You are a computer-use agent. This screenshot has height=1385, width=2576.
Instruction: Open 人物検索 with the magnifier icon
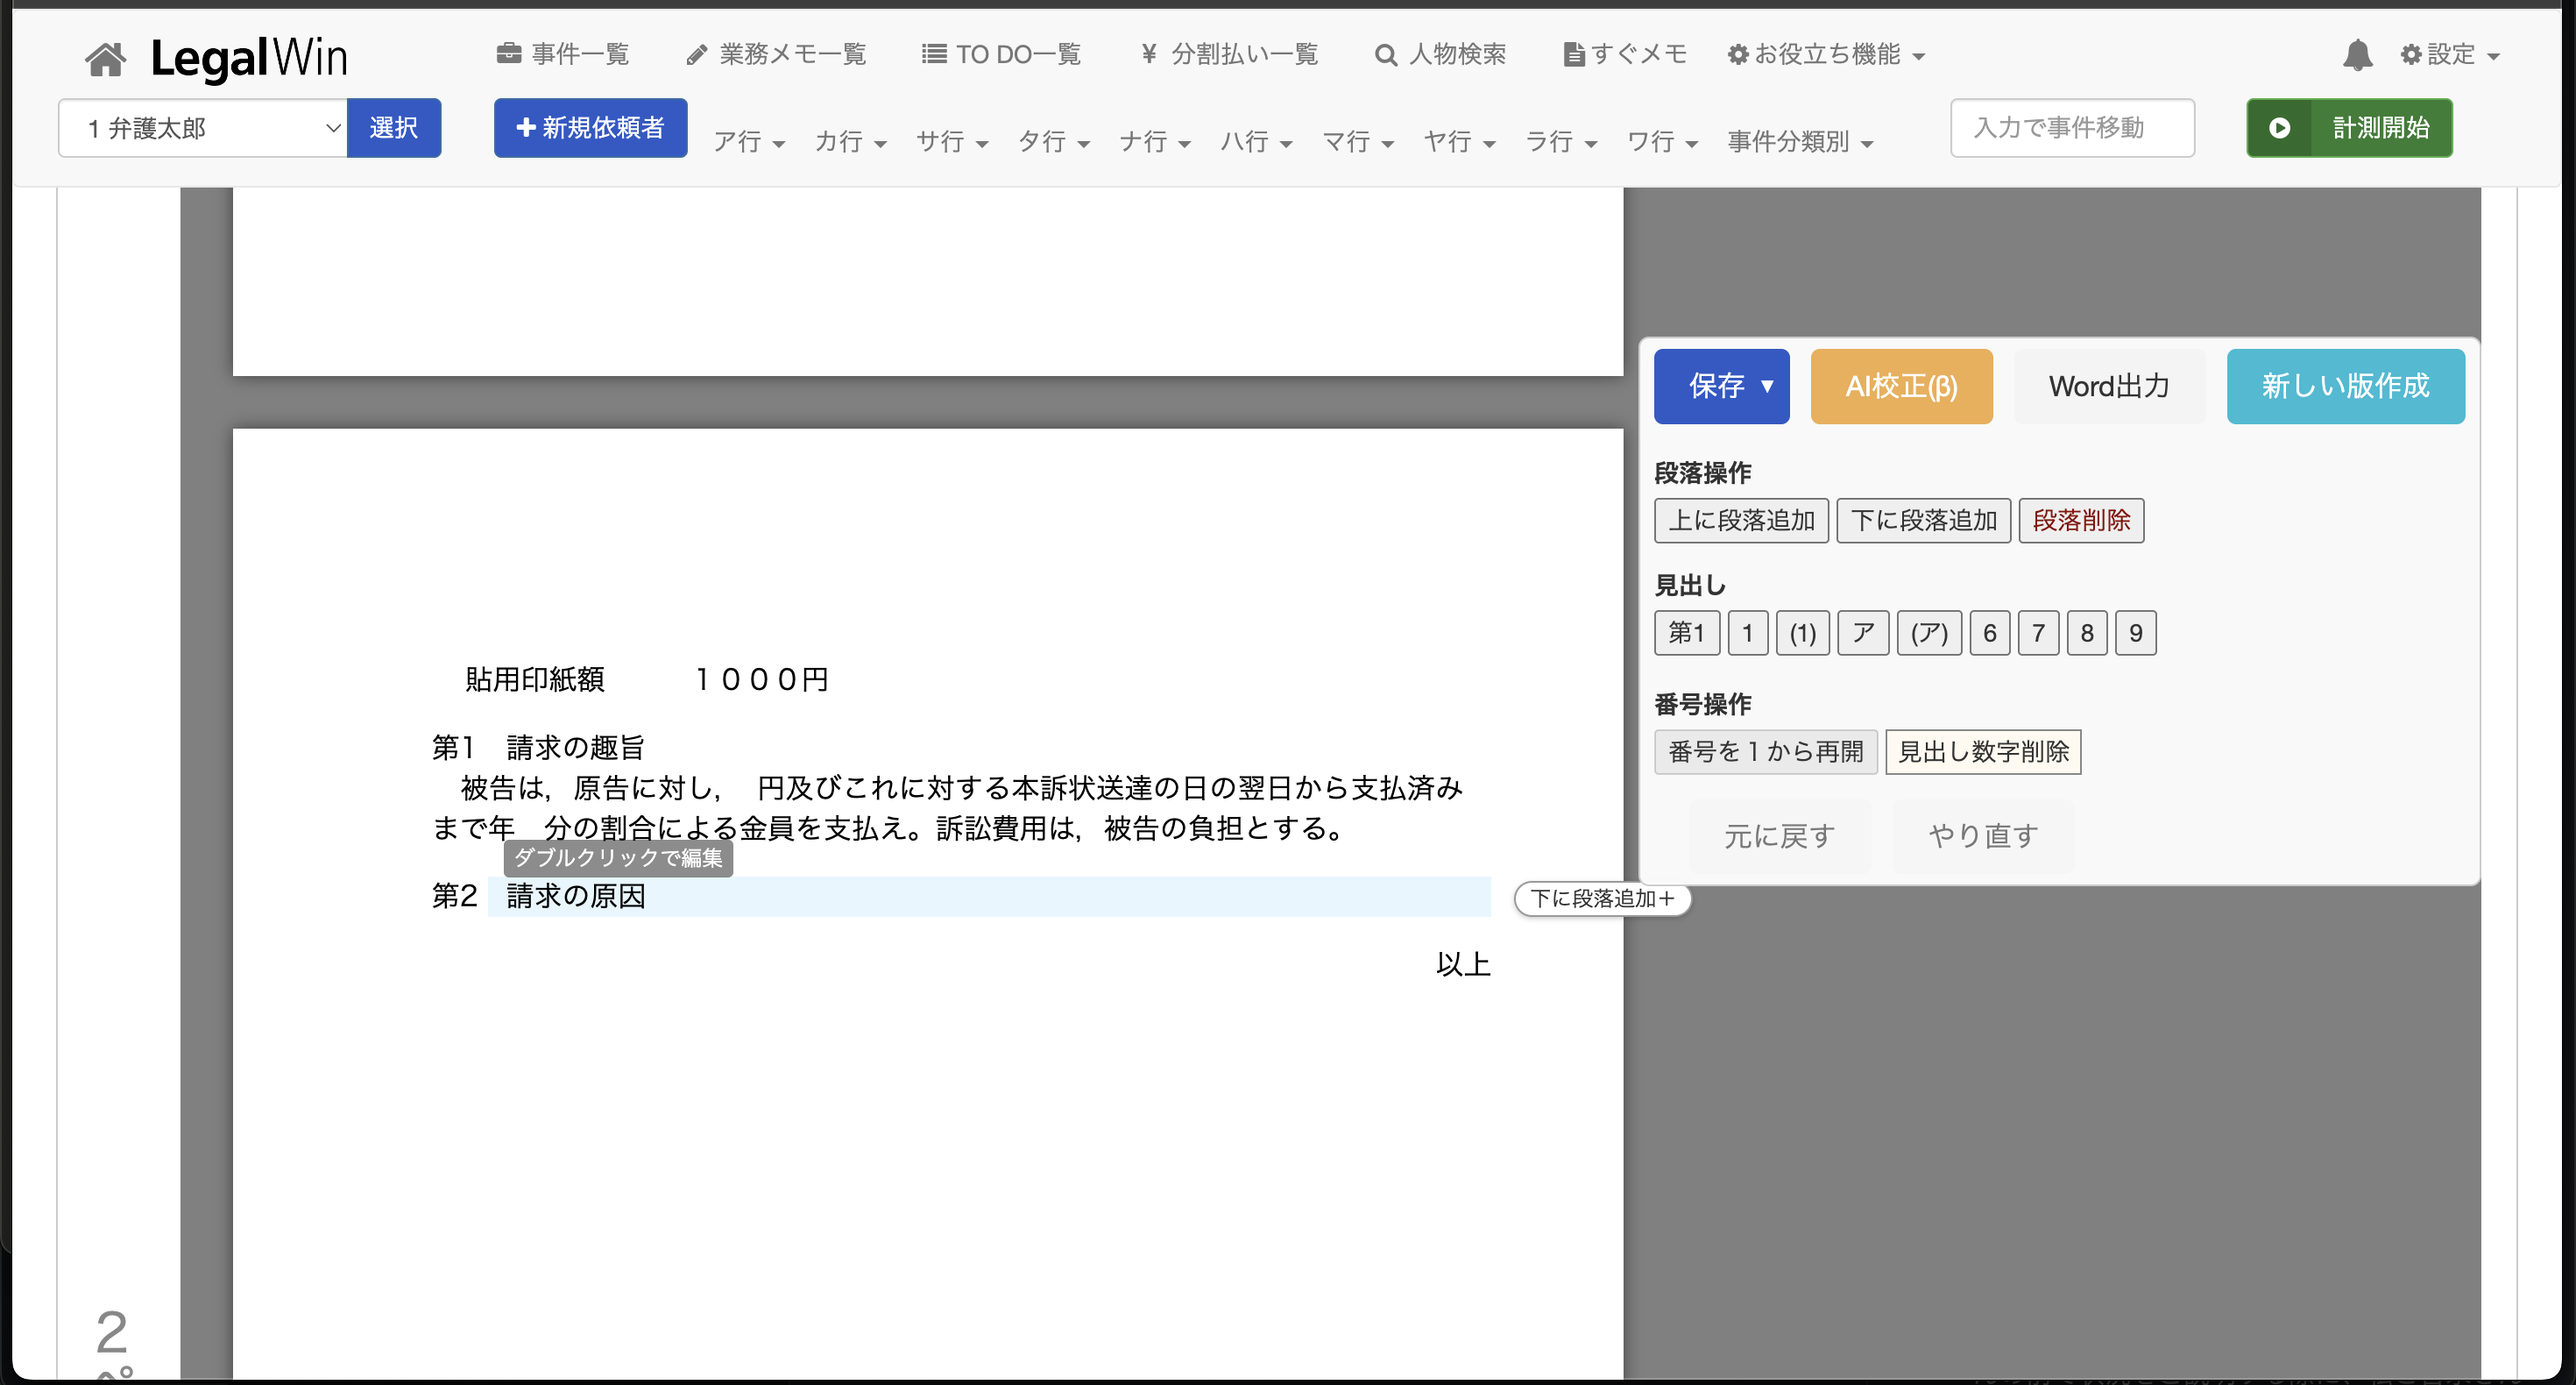point(1440,54)
